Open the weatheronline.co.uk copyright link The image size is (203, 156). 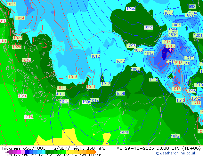click(176, 153)
